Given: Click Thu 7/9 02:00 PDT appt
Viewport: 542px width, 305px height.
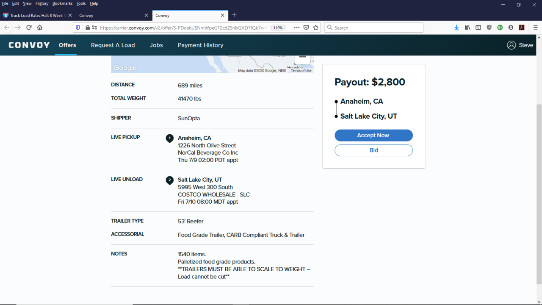Looking at the screenshot, I should 208,160.
